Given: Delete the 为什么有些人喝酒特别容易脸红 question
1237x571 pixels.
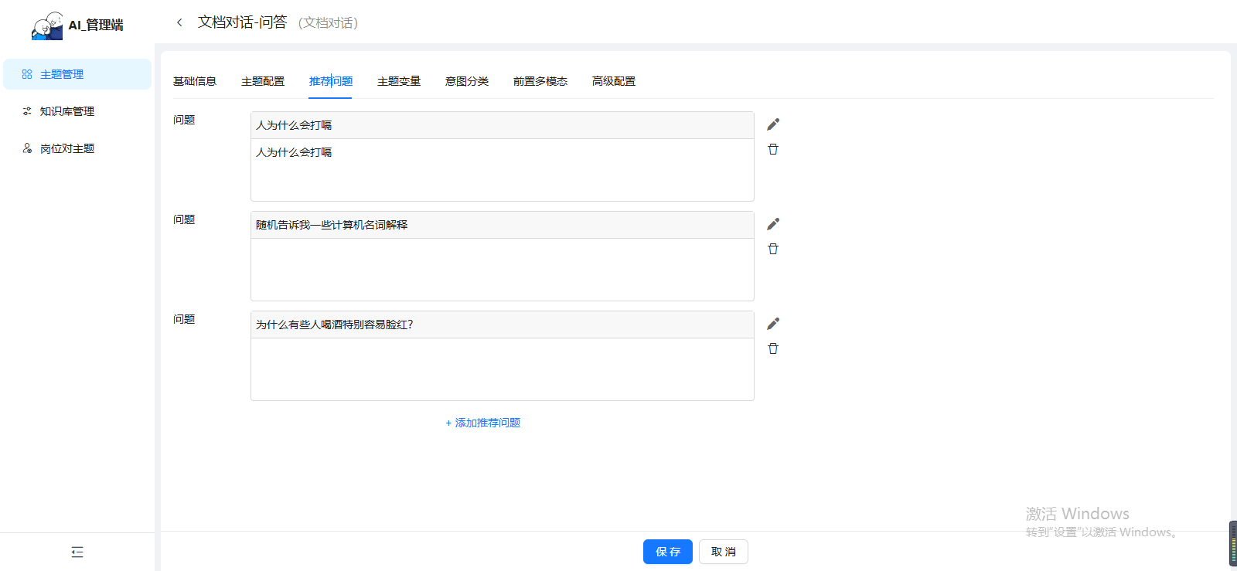Looking at the screenshot, I should click(x=772, y=348).
